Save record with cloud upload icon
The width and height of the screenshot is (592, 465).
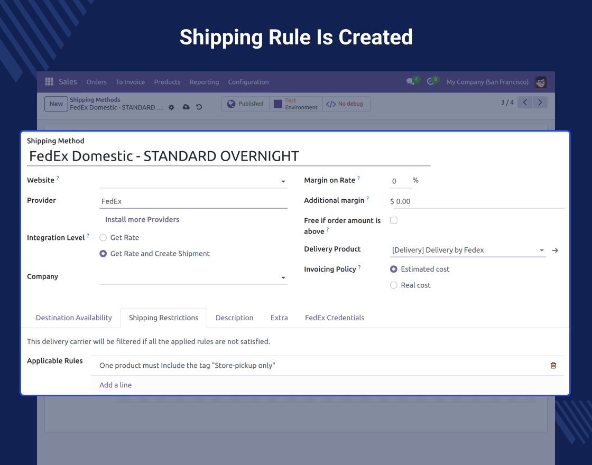tap(186, 107)
